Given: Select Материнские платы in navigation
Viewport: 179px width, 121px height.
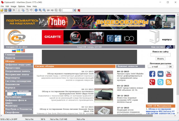Looking at the screenshot, I should point(18,74).
